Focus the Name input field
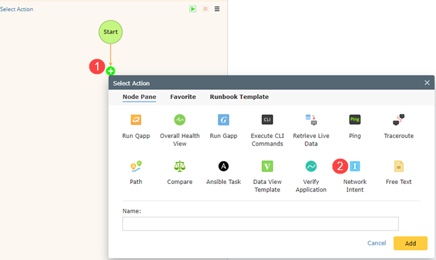 coord(261,224)
